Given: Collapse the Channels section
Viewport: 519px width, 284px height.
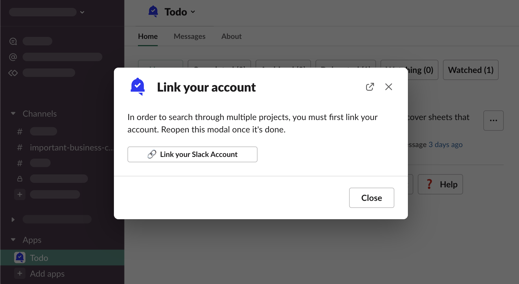Looking at the screenshot, I should coord(13,114).
